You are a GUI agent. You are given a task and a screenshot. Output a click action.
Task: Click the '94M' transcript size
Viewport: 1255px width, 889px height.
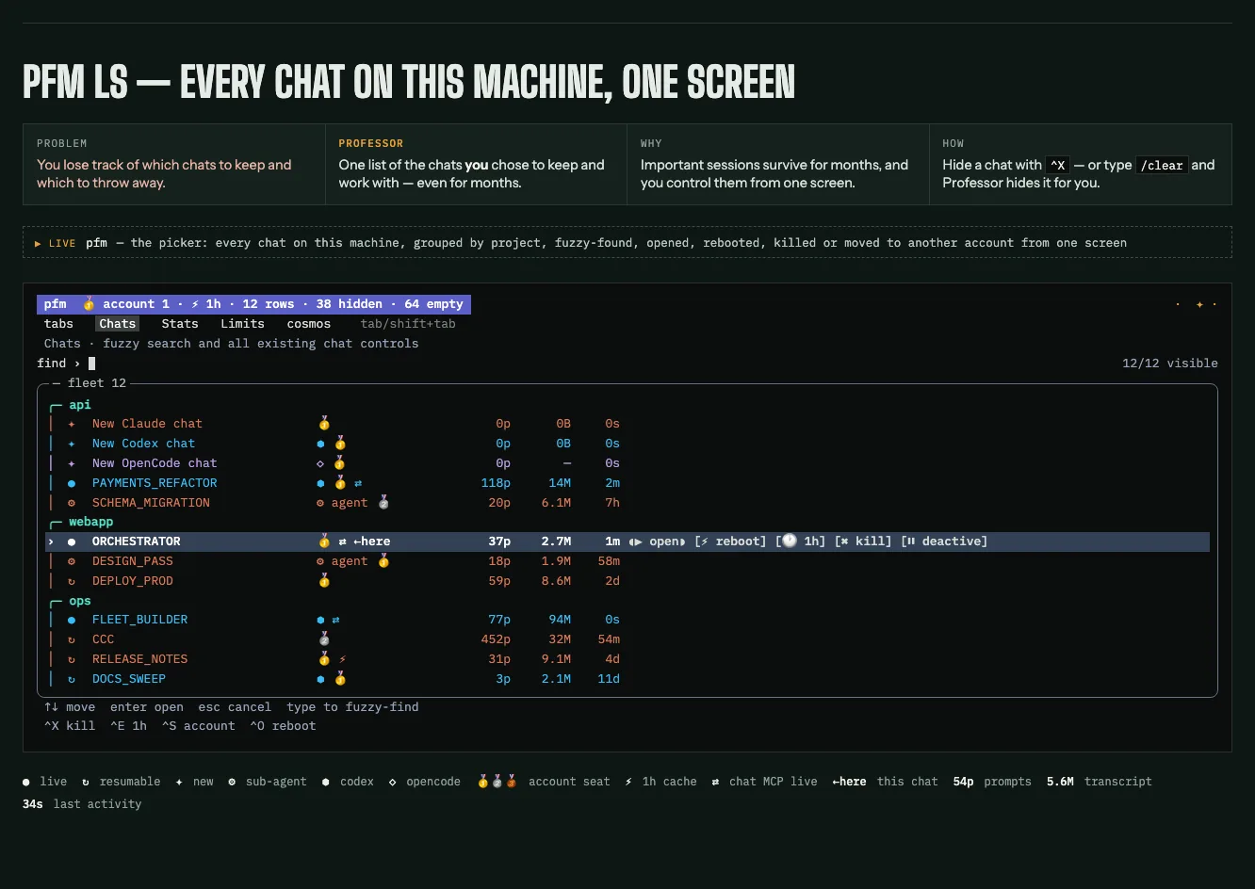pos(560,620)
